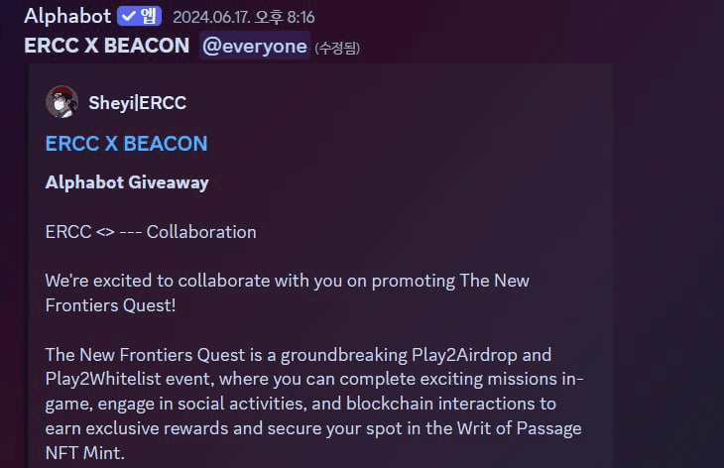Click the embed's left vertical border bar
The image size is (724, 468).
[x=27, y=266]
